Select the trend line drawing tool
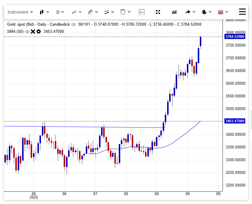The image size is (252, 204). [x=76, y=12]
